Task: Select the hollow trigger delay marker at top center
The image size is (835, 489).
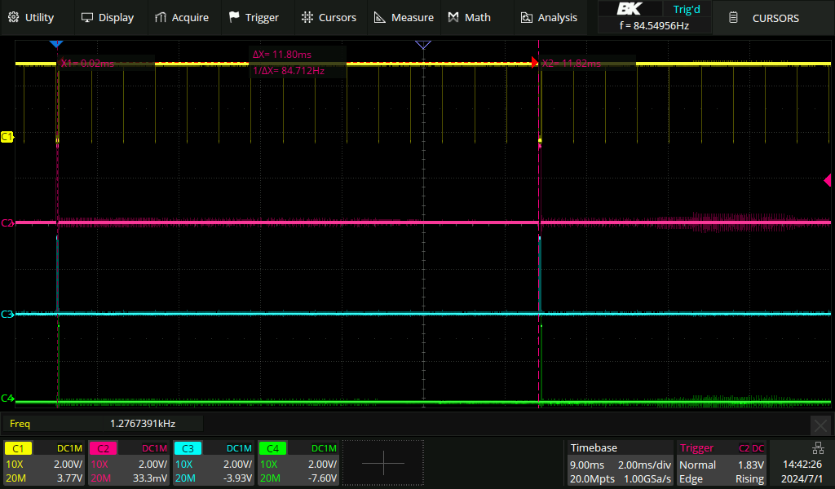Action: click(x=423, y=45)
